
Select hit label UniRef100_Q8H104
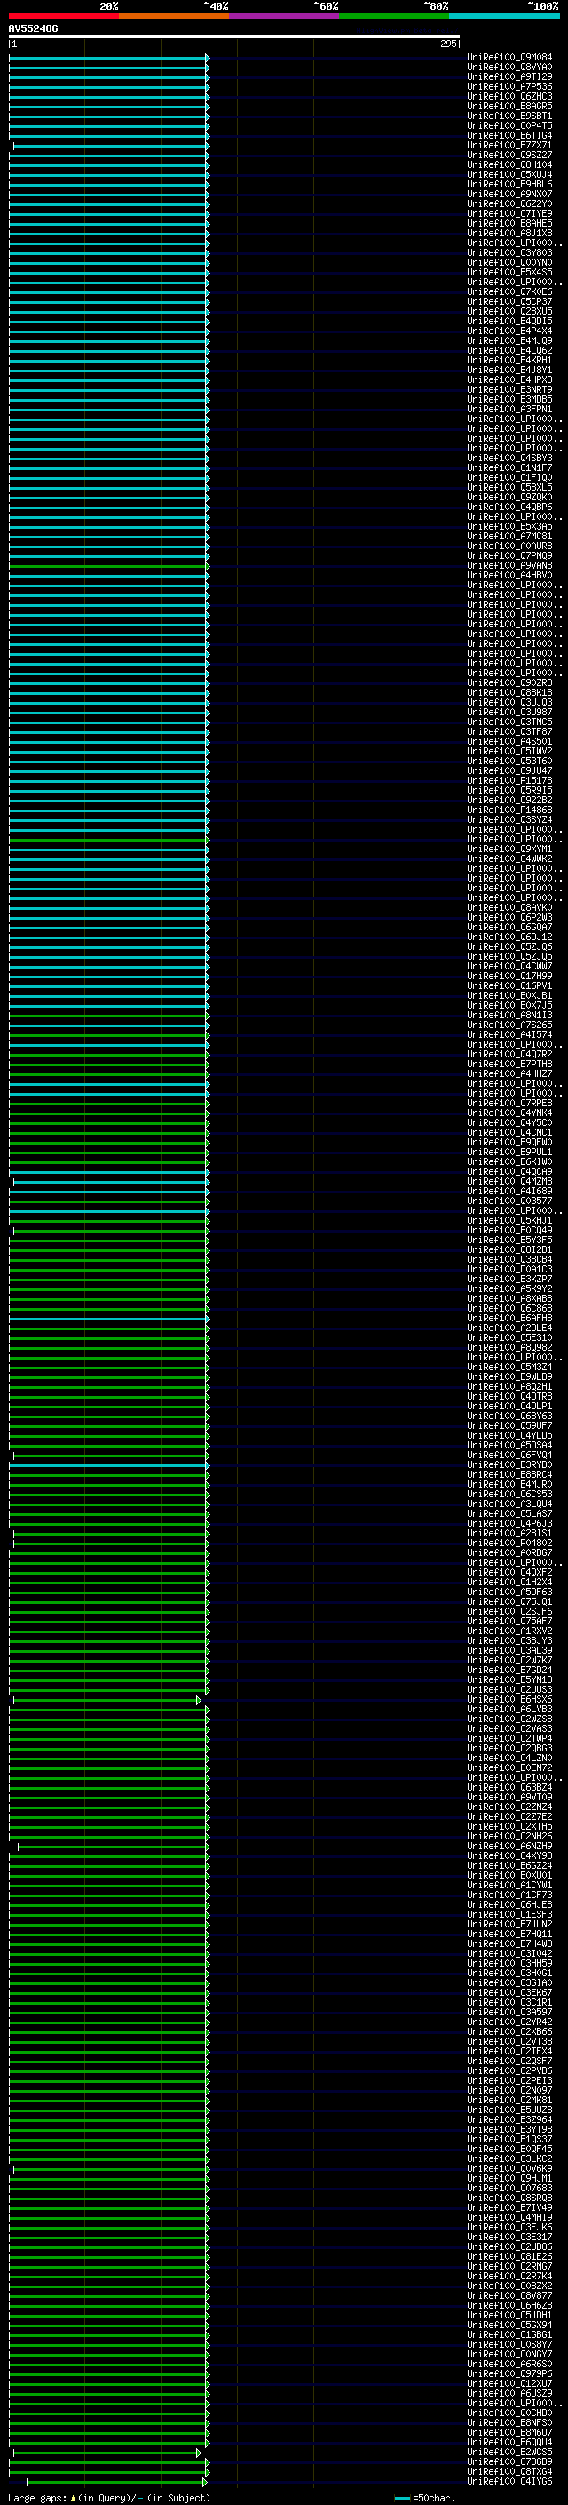tap(509, 164)
